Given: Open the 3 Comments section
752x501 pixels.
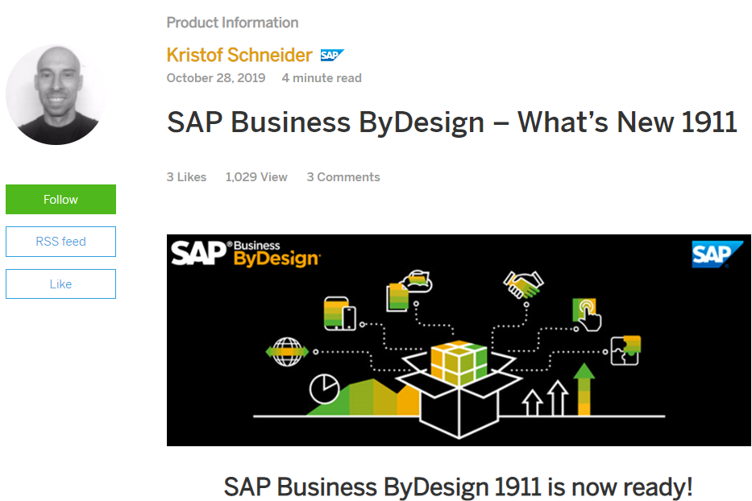Looking at the screenshot, I should coord(343,176).
